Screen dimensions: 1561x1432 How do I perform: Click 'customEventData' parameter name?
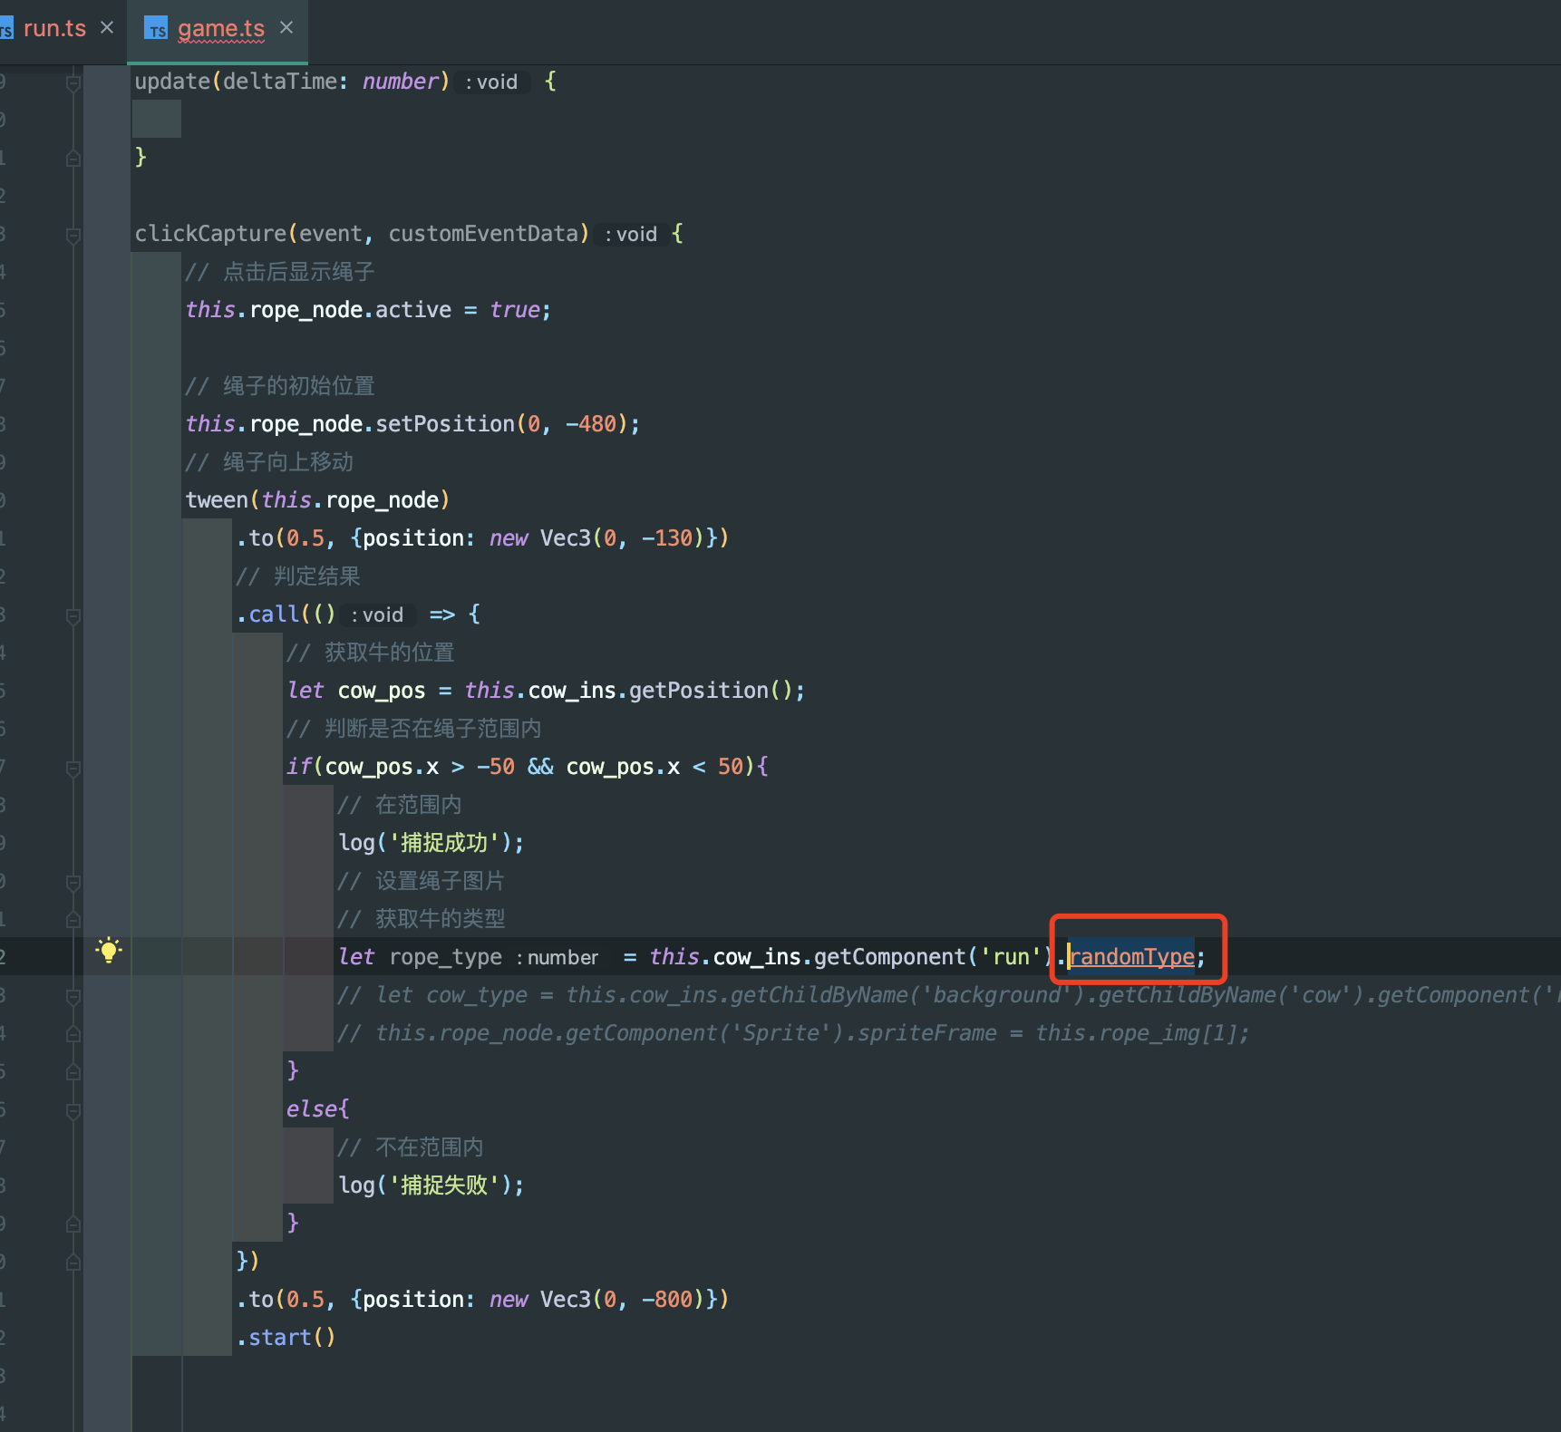click(483, 234)
